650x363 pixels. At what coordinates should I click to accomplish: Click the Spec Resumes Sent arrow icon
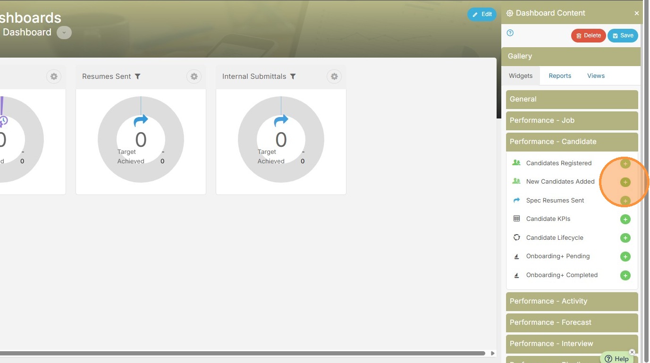click(516, 200)
